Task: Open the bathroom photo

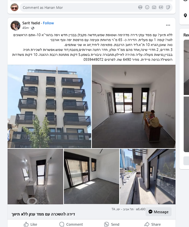Action: click(x=35, y=176)
